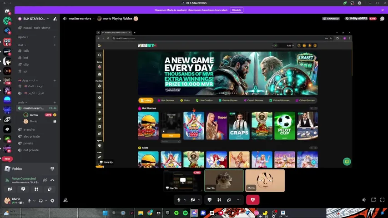The image size is (388, 218).
Task: Open the CSC server icon
Action: pos(7,42)
